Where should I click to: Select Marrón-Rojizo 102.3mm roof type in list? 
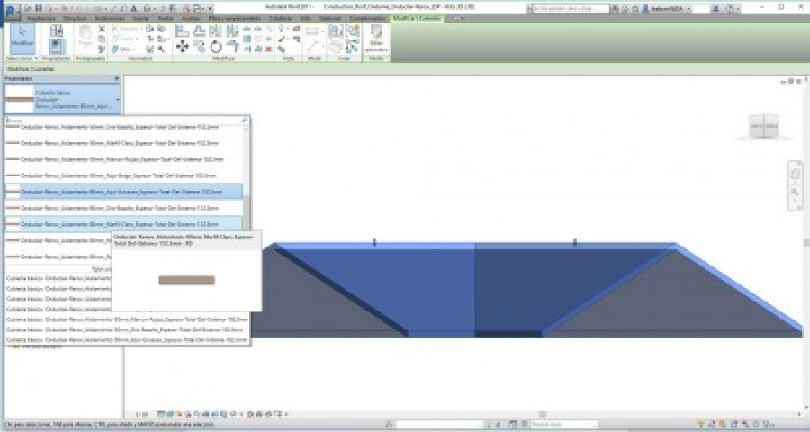point(124,159)
